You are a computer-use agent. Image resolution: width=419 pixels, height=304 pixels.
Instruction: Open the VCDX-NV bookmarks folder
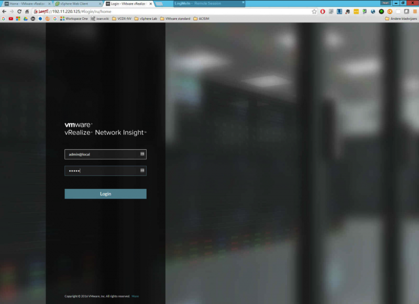(x=121, y=18)
